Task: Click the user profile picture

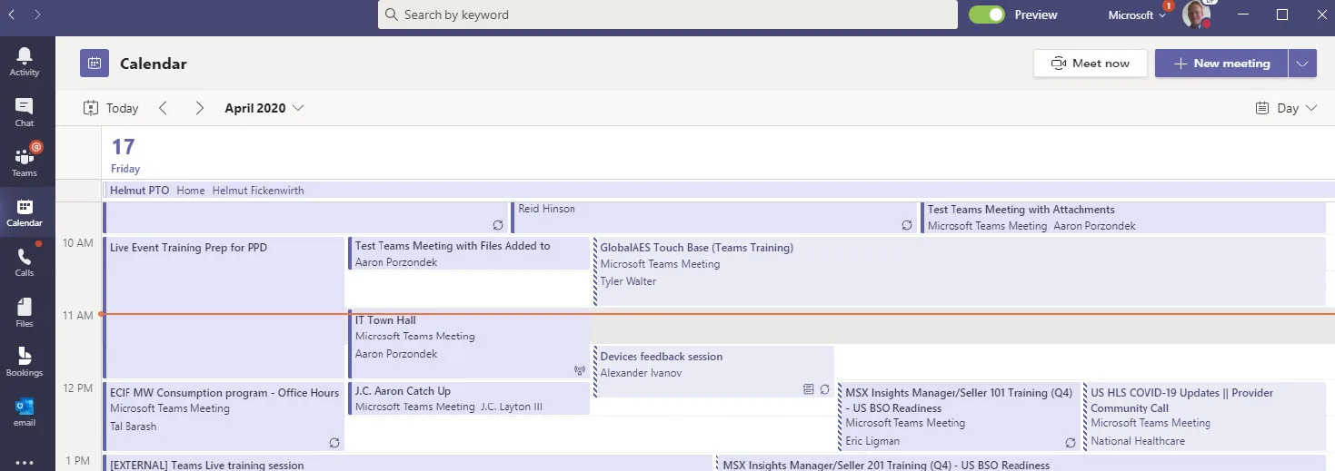Action: point(1196,15)
